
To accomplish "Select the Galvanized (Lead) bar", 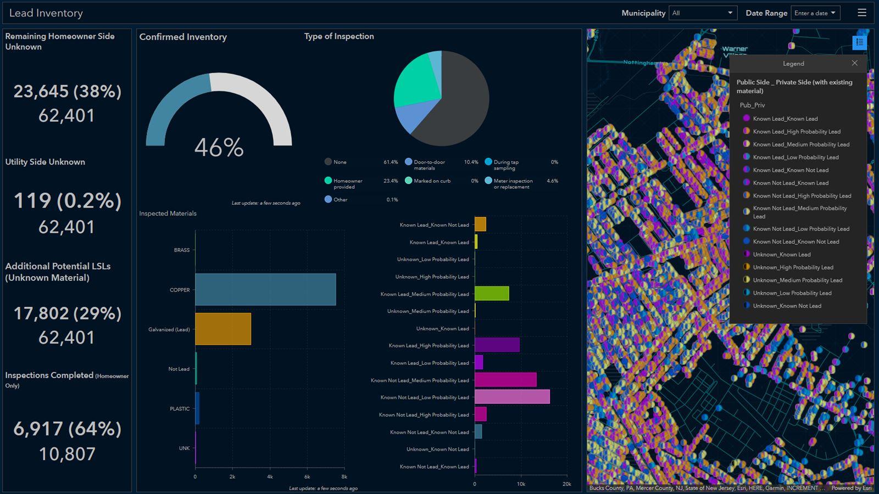I will [x=223, y=329].
